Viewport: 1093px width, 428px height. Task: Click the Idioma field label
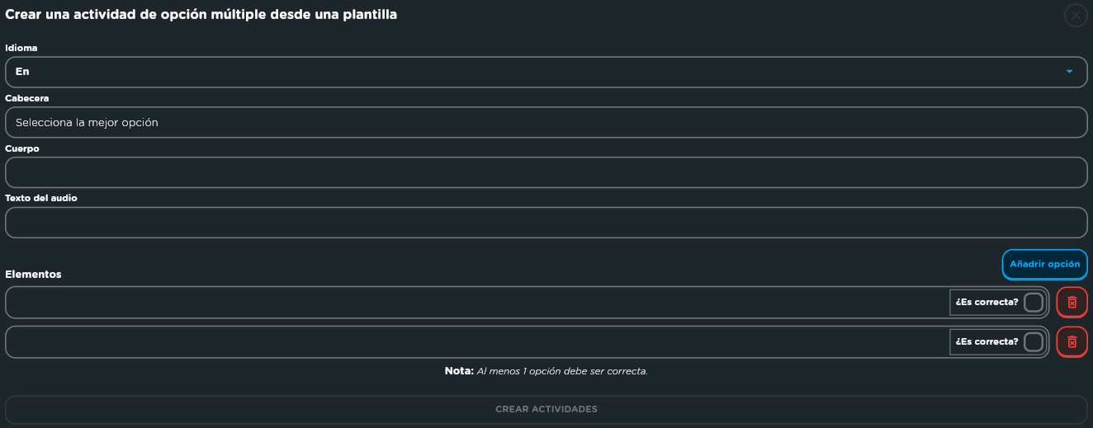(x=21, y=48)
